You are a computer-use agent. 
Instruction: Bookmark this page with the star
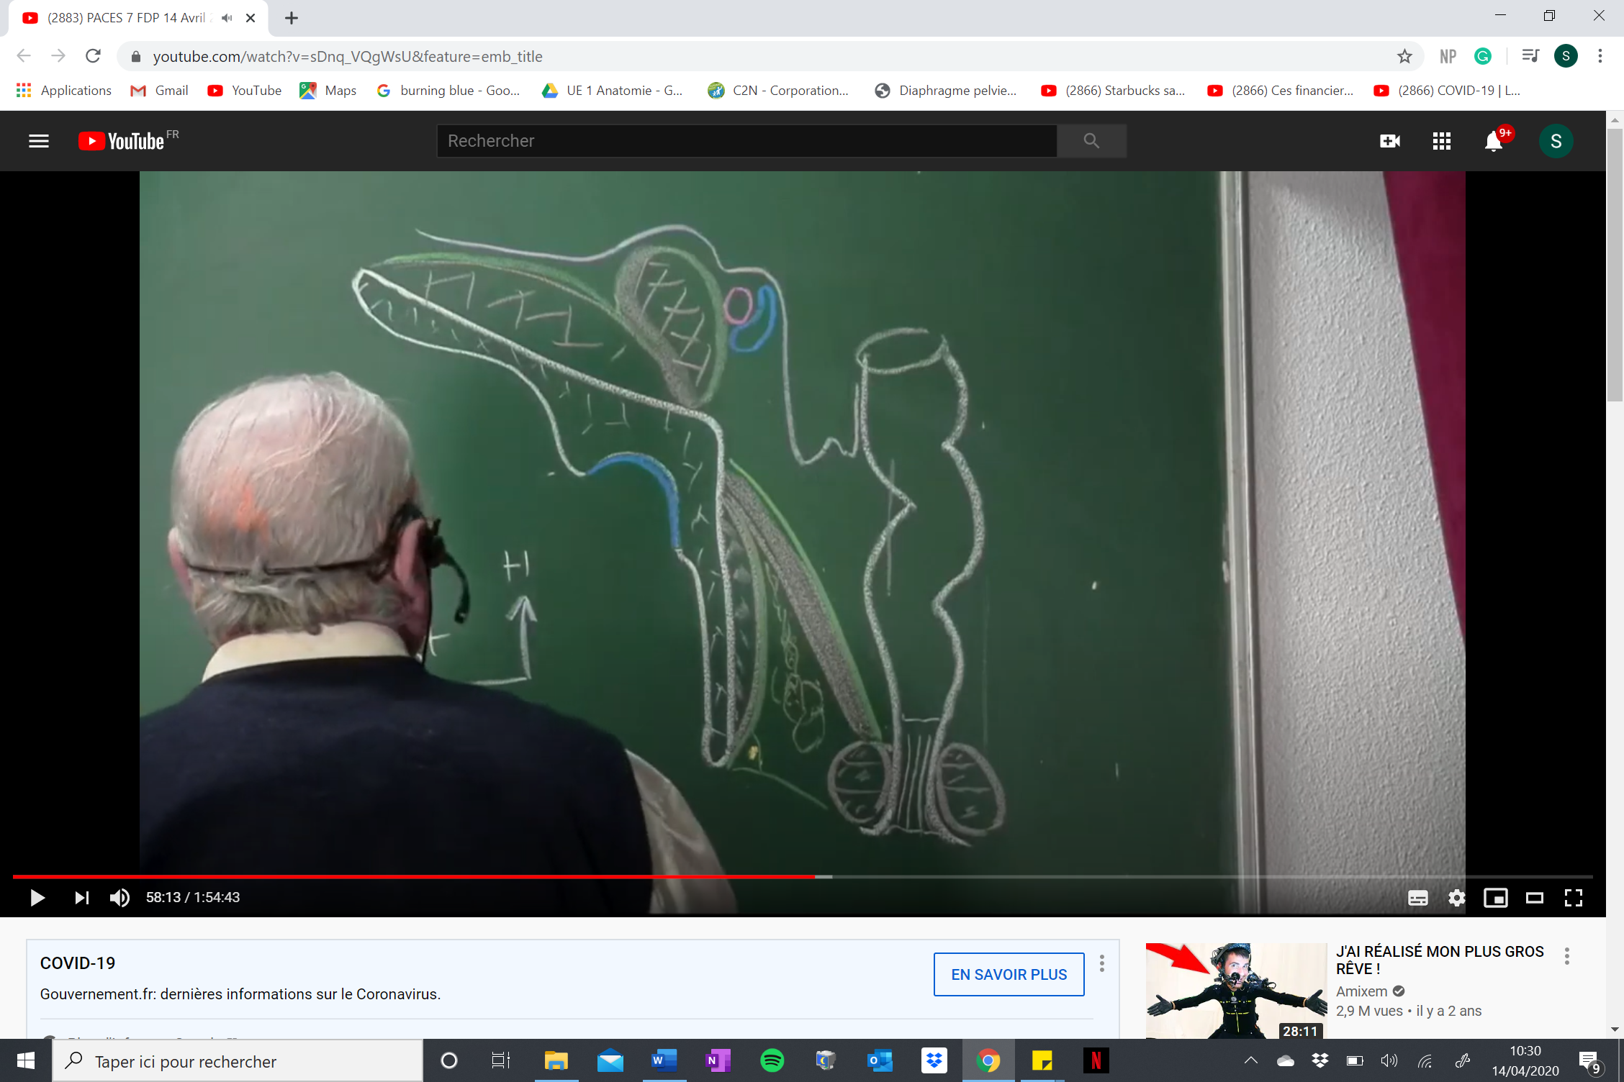pos(1404,56)
